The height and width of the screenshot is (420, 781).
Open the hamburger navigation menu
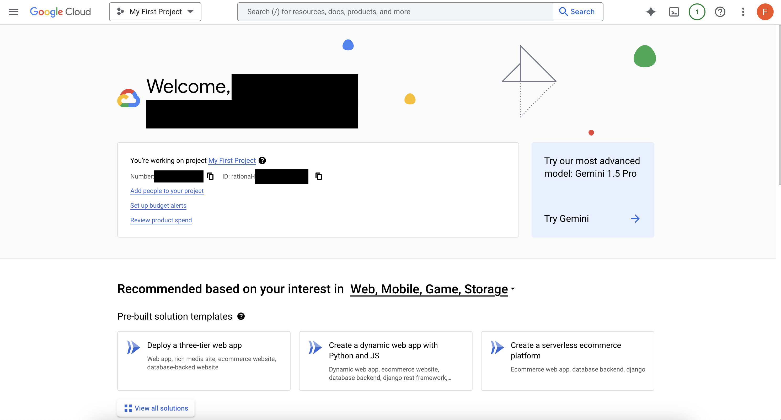click(x=14, y=12)
